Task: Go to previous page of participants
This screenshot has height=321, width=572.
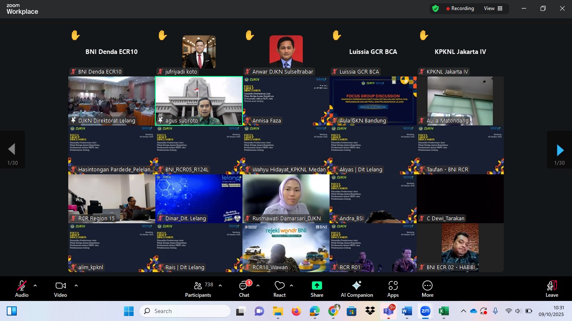Action: (12, 149)
